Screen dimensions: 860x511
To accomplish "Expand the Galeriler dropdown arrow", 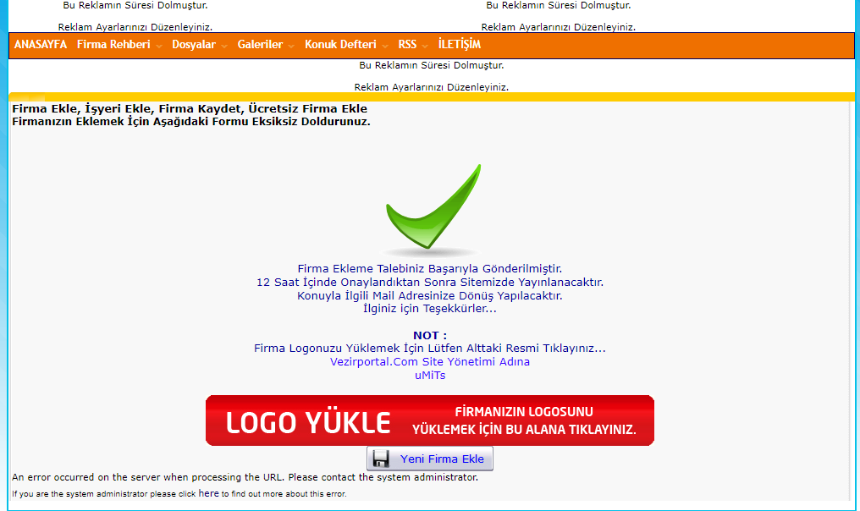I will [x=292, y=47].
